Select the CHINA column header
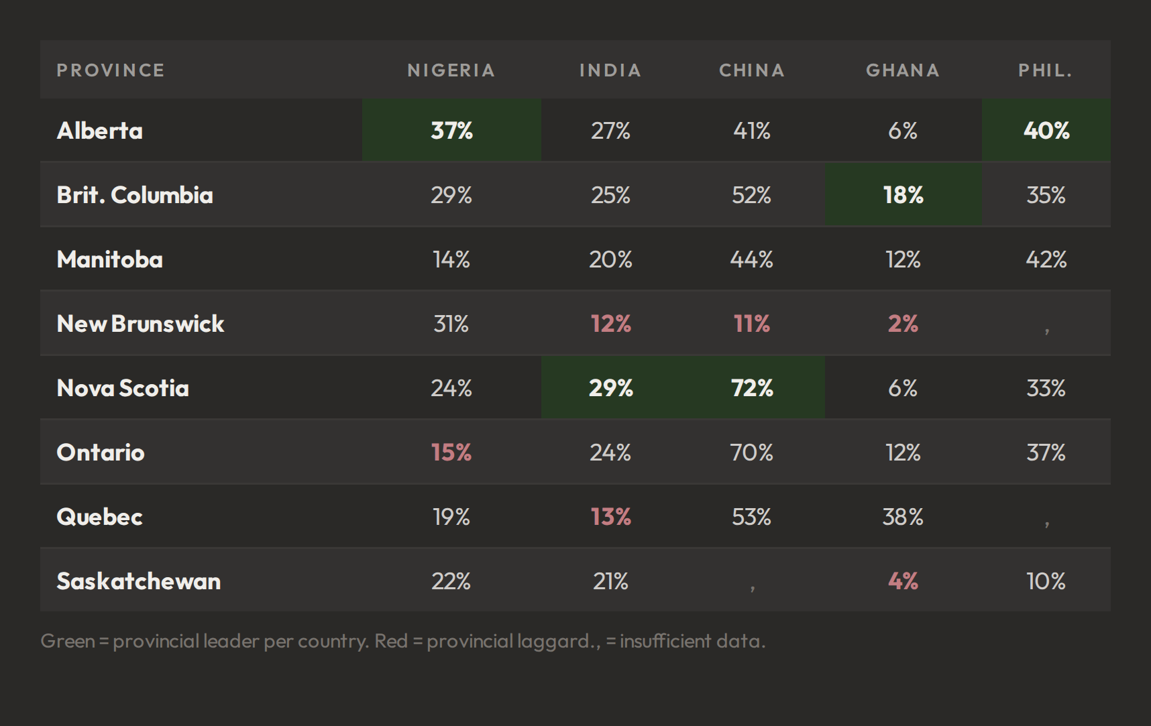 coord(752,70)
